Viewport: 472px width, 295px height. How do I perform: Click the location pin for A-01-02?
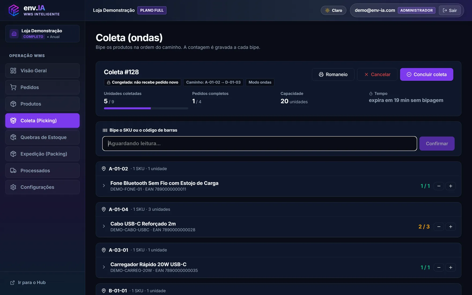click(x=104, y=169)
